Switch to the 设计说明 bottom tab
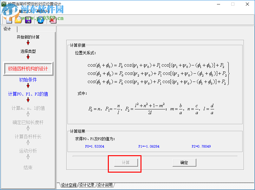255x190 pixels. [105, 185]
